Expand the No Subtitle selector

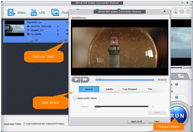pyautogui.click(x=58, y=35)
